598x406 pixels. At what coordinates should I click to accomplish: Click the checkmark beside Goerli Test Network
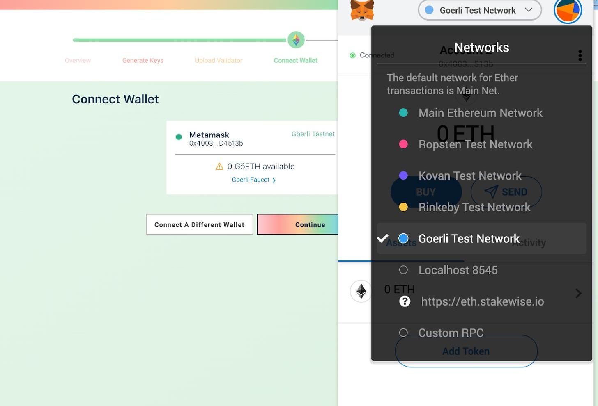click(x=383, y=238)
